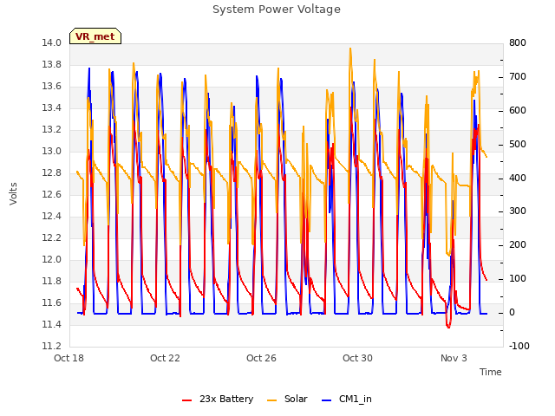Image resolution: width=555 pixels, height=416 pixels.
Task: Click the Time x-axis label
Action: coord(491,372)
